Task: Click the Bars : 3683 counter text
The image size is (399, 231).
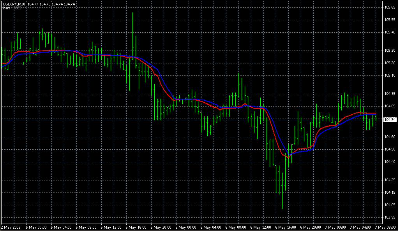Action: pos(12,8)
